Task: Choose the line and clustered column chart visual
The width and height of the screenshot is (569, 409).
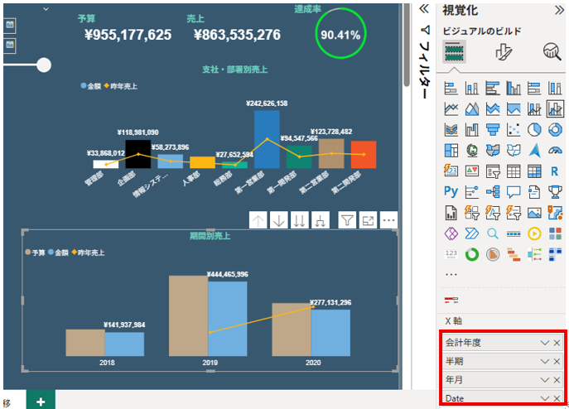Action: (555, 108)
